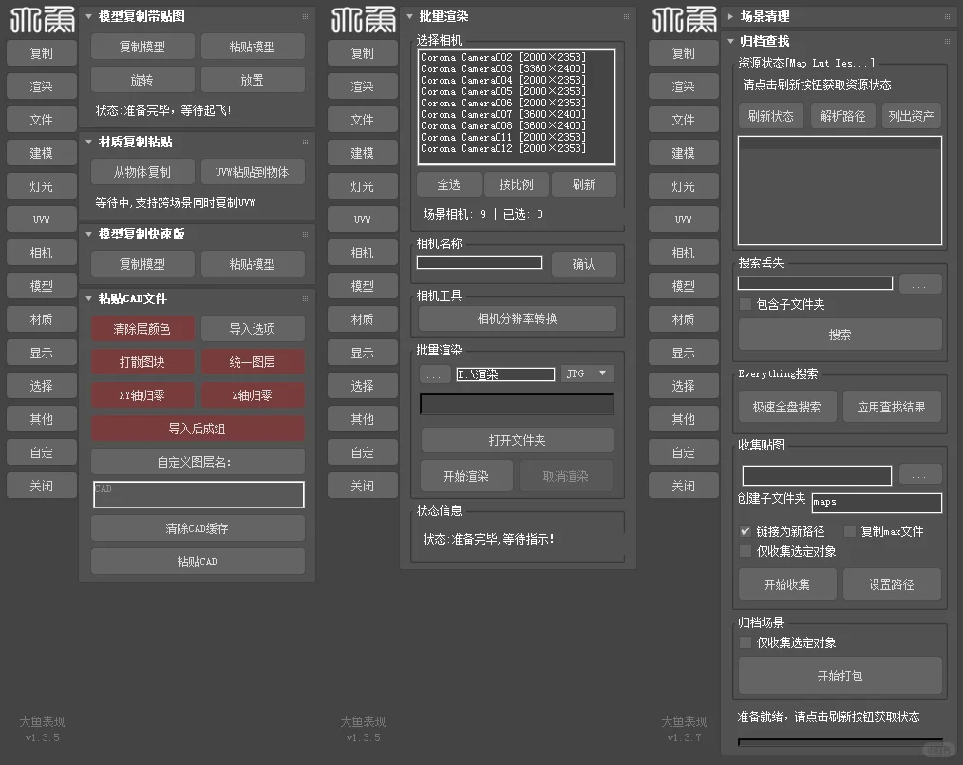The image size is (963, 765).
Task: Switch to the 显示 tab in the middle sidebar
Action: (x=362, y=352)
